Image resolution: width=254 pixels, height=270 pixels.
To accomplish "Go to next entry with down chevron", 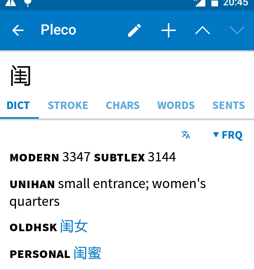I will 237,30.
